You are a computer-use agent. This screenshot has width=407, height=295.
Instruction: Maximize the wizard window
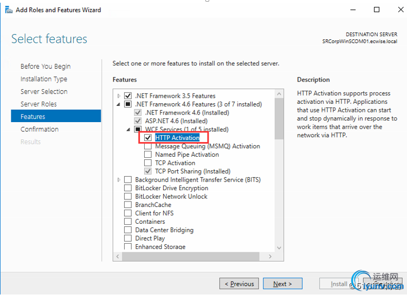(x=377, y=10)
